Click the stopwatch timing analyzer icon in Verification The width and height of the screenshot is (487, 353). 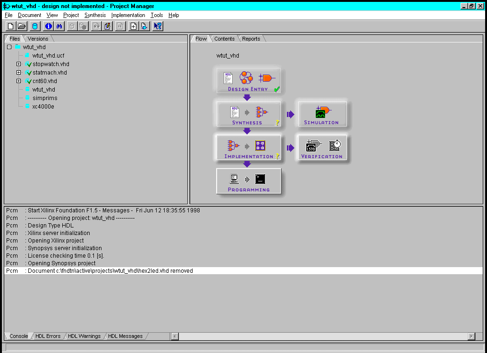tap(335, 145)
